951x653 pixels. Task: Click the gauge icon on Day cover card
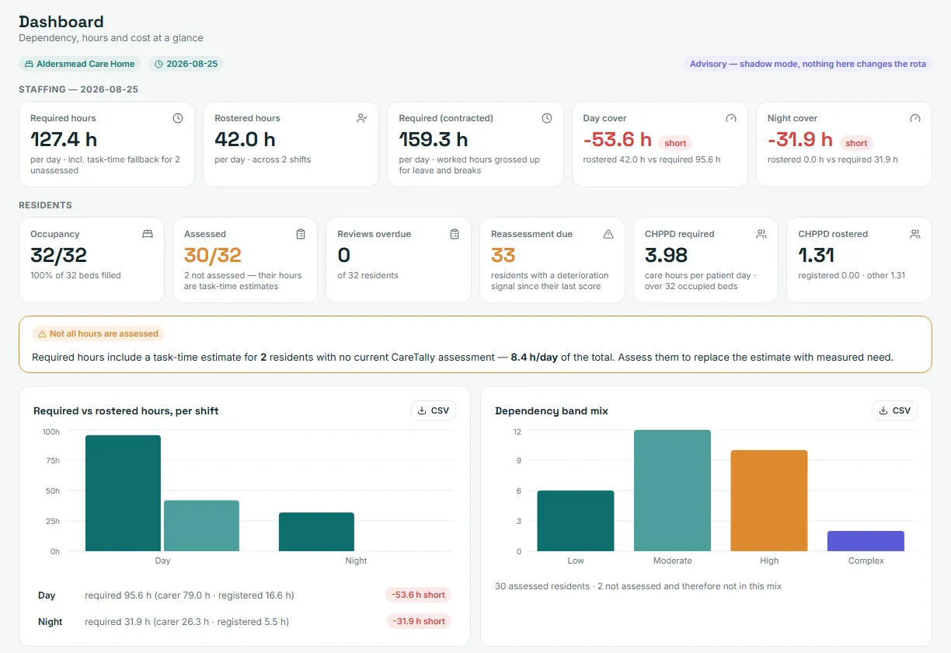[731, 118]
